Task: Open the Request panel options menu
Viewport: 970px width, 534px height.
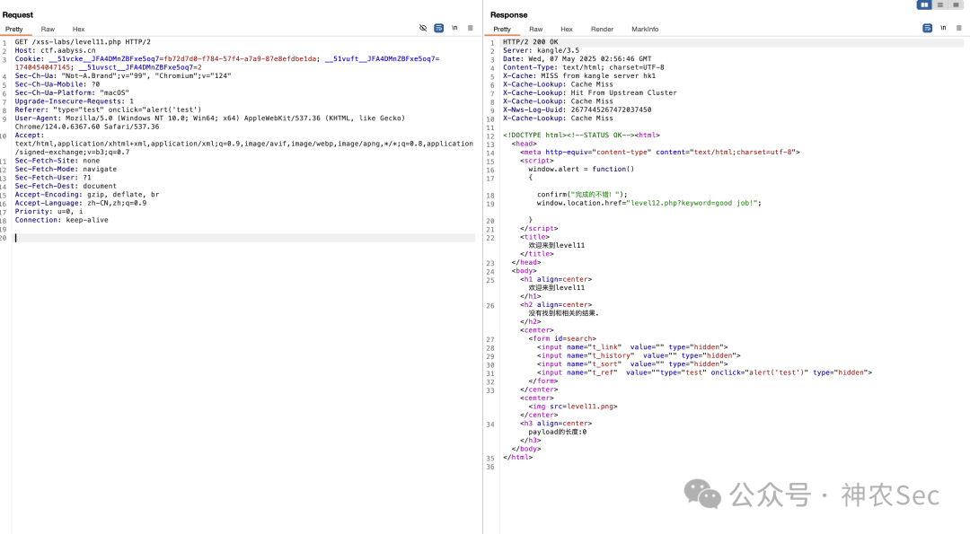Action: pos(470,28)
